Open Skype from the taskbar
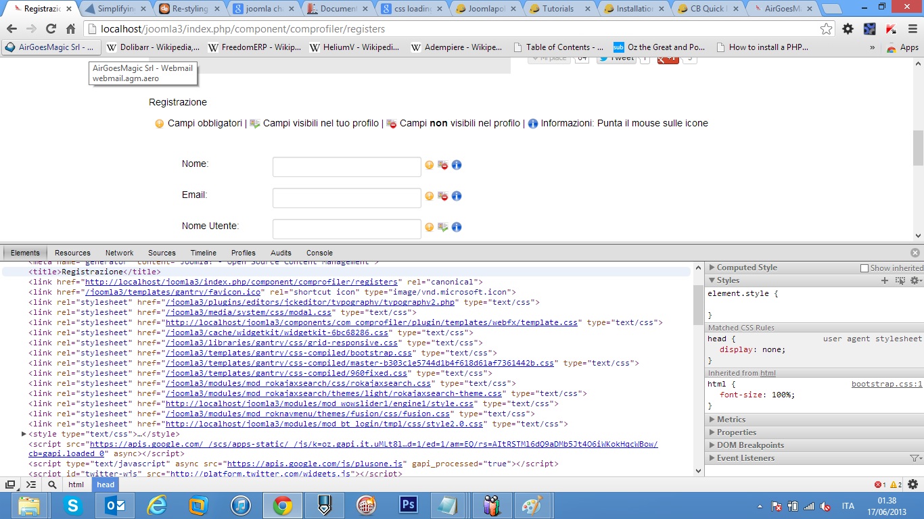Image resolution: width=924 pixels, height=519 pixels. [73, 505]
